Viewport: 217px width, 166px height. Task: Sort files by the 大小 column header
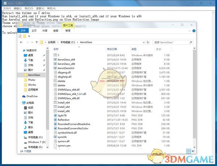(x=159, y=49)
